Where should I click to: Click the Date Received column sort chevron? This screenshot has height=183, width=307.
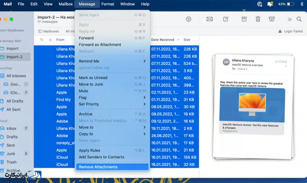point(178,40)
